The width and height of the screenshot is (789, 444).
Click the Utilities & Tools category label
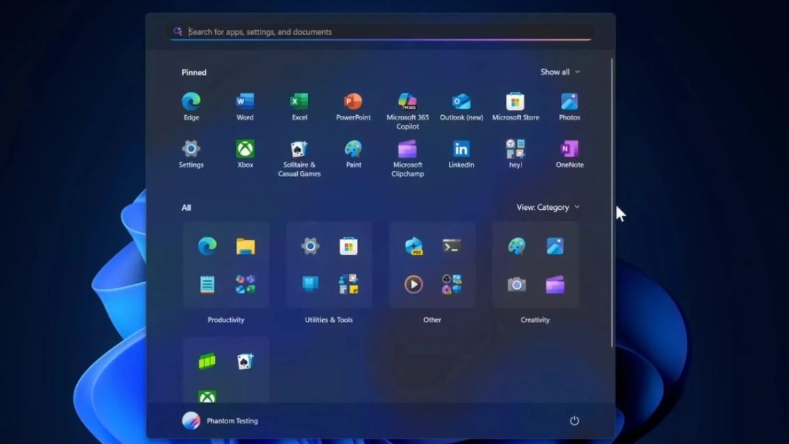[x=329, y=320]
